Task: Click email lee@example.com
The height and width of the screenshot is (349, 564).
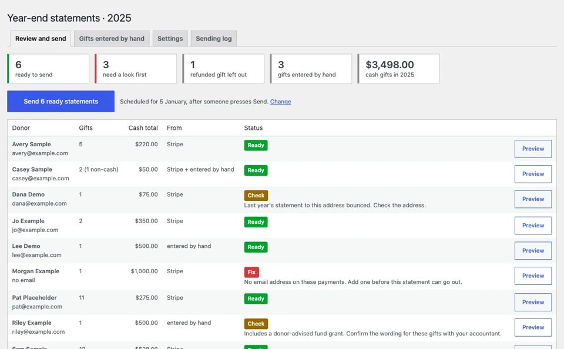Action: pos(36,255)
